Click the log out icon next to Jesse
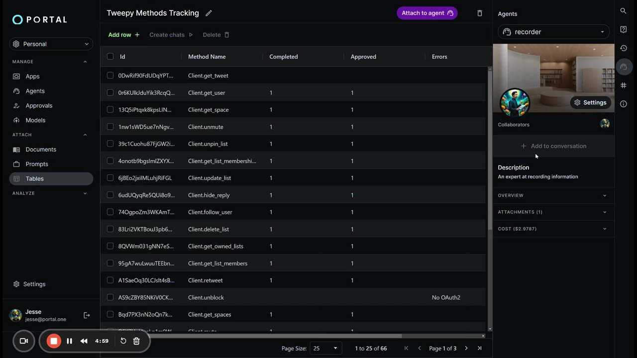This screenshot has width=637, height=358. pyautogui.click(x=87, y=315)
